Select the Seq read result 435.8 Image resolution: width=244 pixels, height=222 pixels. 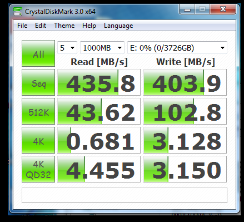point(99,82)
